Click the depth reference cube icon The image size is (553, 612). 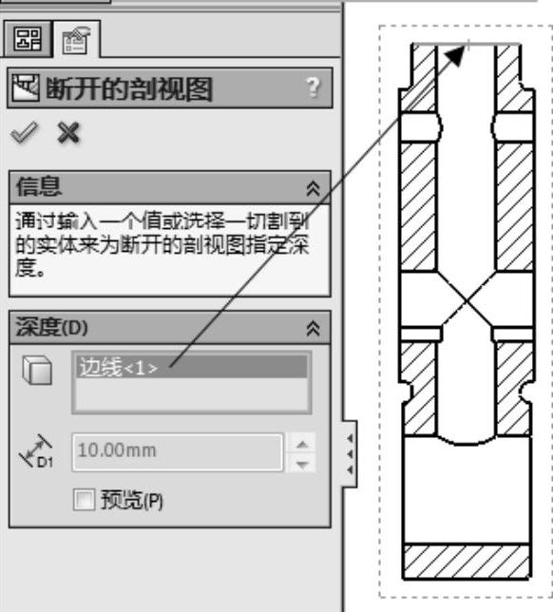[x=37, y=370]
